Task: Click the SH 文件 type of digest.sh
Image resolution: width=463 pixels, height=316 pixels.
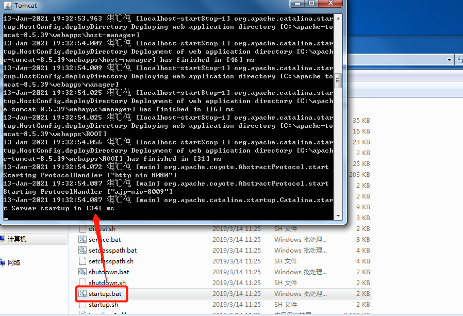Action: click(286, 228)
